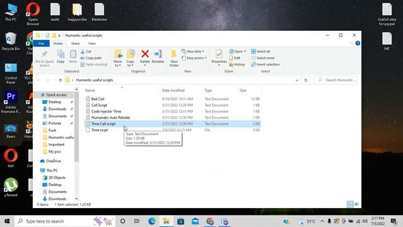
Task: Open the New item dropdown
Action: [x=193, y=52]
